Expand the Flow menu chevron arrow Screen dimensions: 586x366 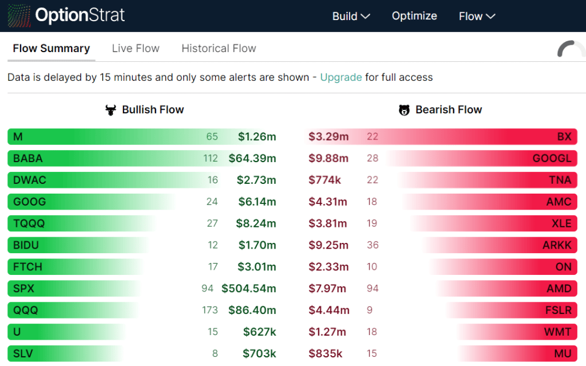click(491, 17)
